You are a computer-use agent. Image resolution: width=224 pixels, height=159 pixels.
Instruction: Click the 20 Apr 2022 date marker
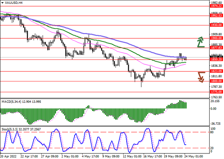pyautogui.click(x=8, y=157)
